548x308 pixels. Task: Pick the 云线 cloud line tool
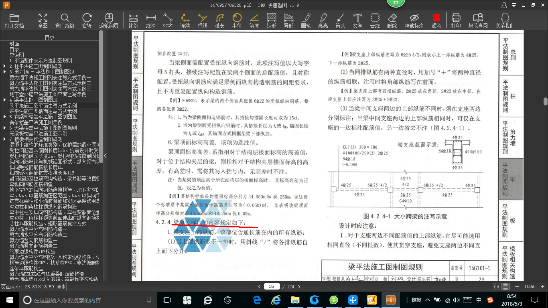pyautogui.click(x=375, y=20)
